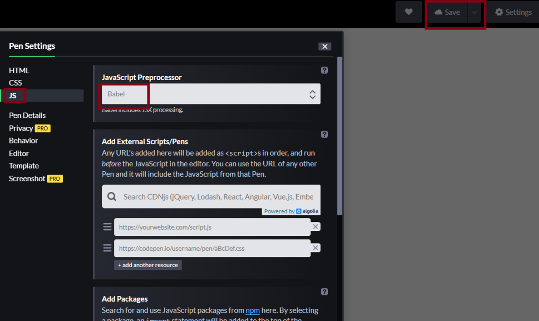Open the npm link
Viewport: 539px width, 321px height.
(252, 310)
